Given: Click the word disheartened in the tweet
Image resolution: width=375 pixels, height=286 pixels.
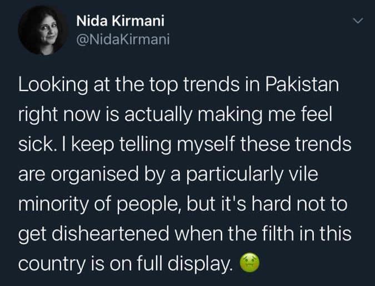Looking at the screenshot, I should (x=110, y=233).
